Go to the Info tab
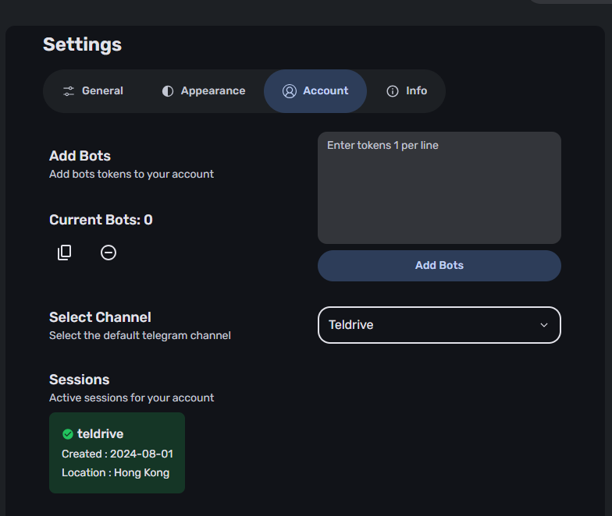 407,91
